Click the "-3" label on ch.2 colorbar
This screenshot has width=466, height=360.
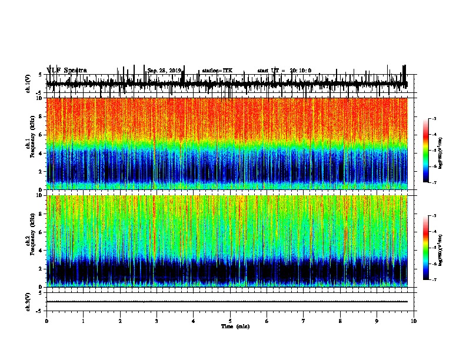(x=434, y=216)
